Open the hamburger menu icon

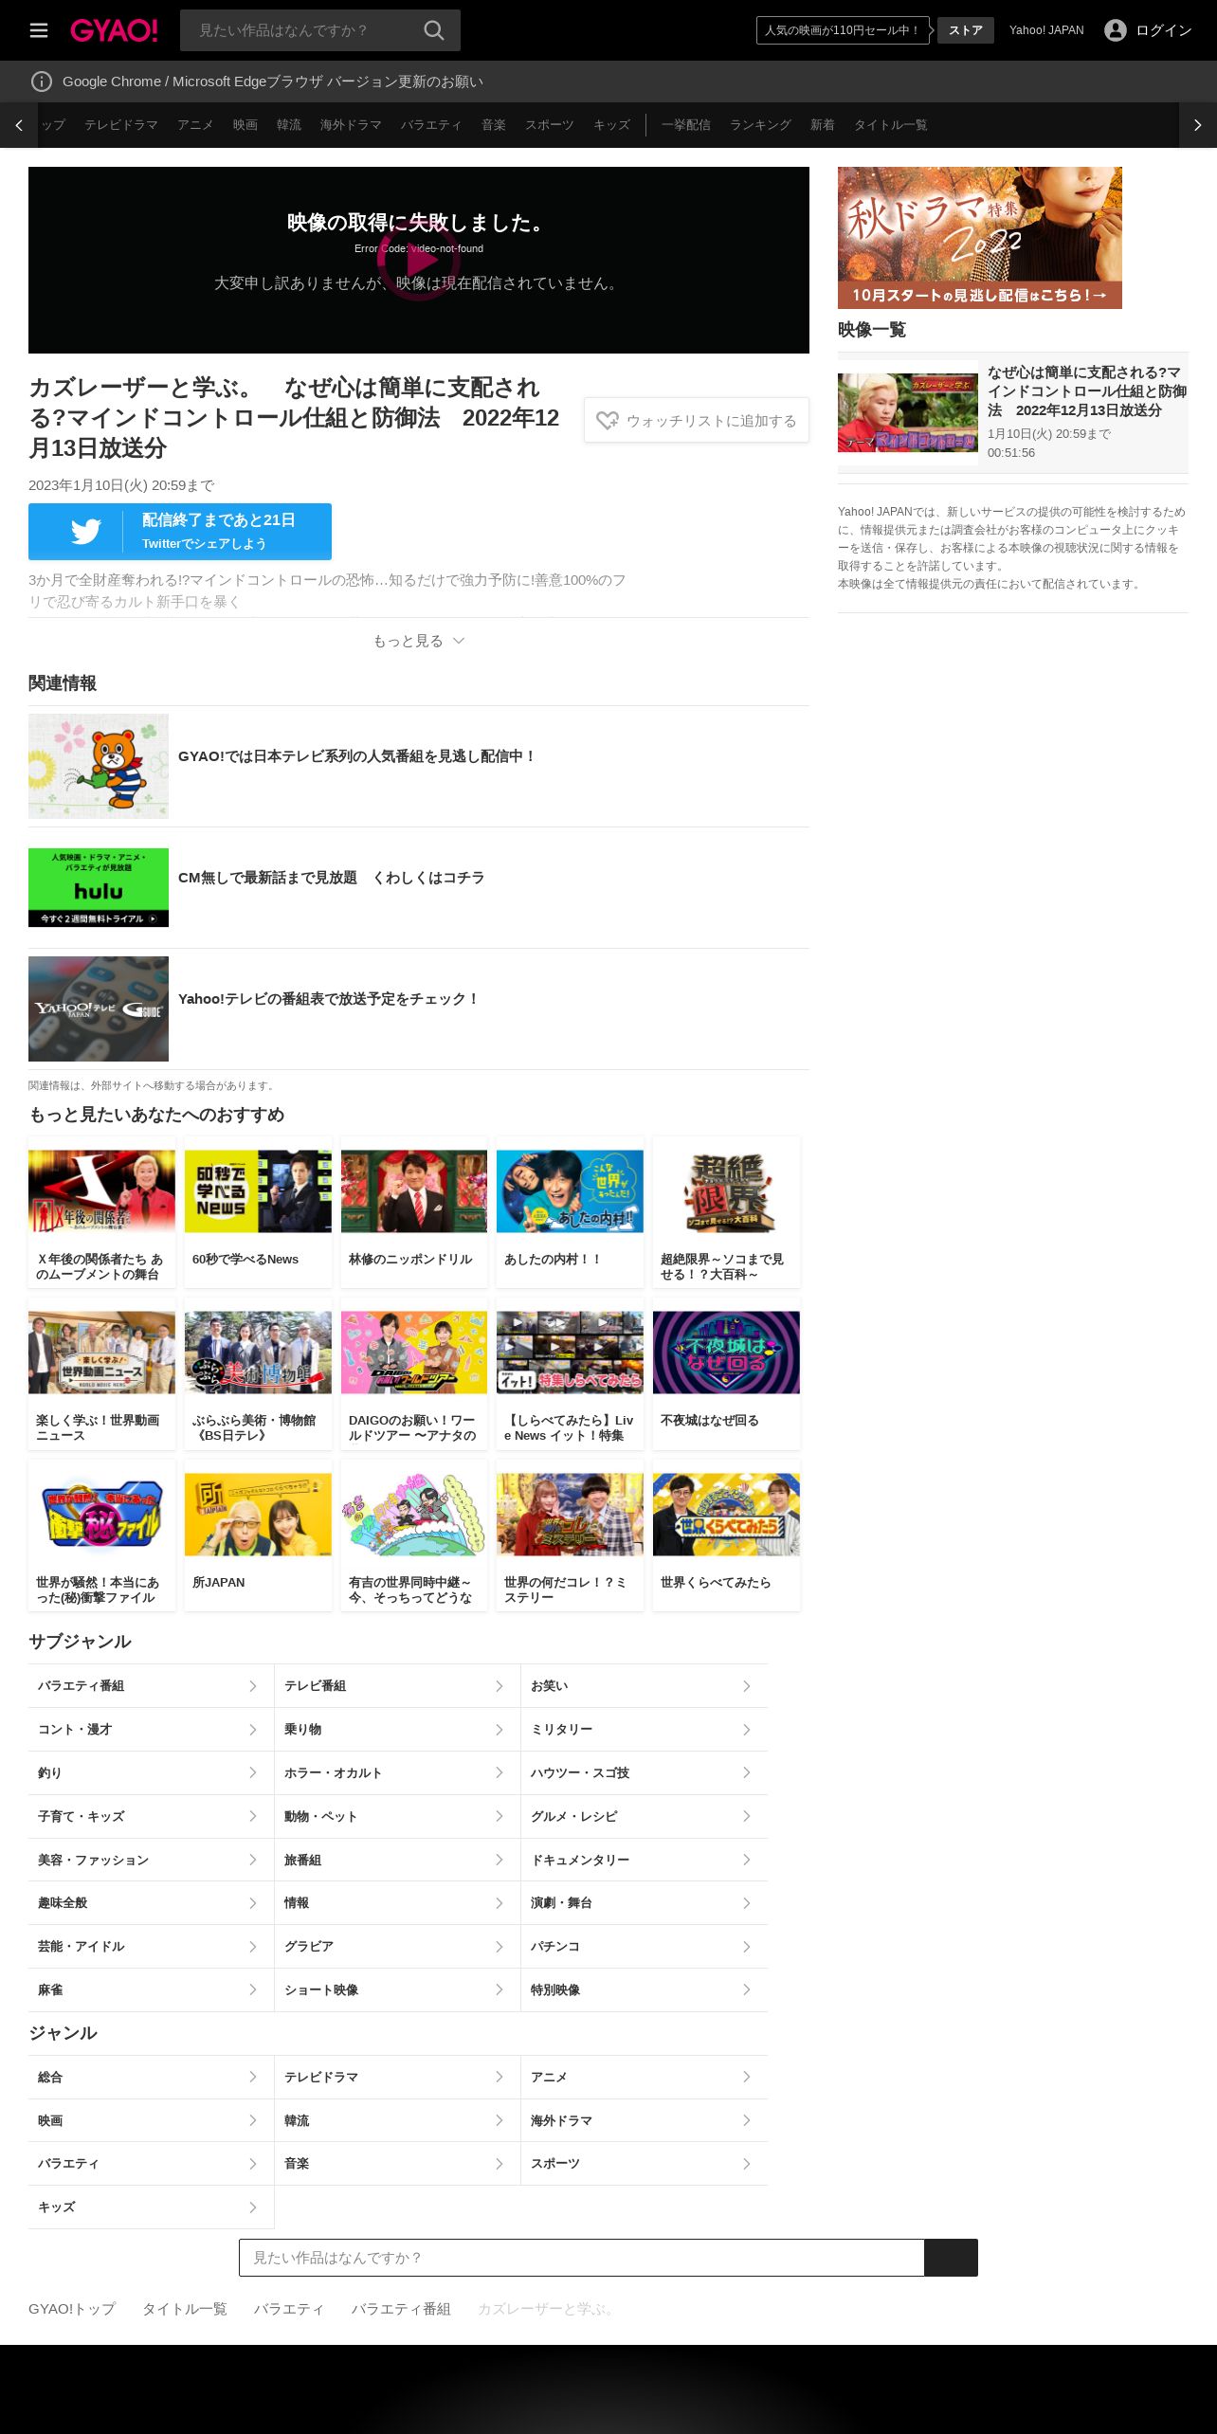(39, 30)
